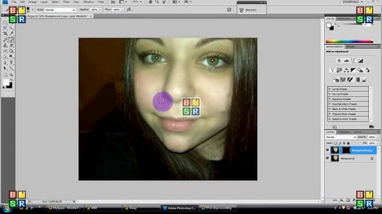Select the Gradient tool

11,51
